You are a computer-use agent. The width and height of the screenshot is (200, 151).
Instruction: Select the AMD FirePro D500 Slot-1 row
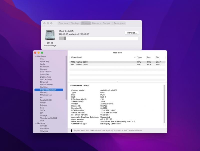117,62
